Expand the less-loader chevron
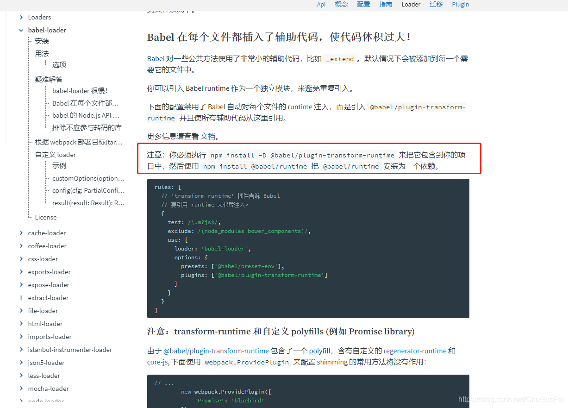This screenshot has height=408, width=568. [x=21, y=376]
